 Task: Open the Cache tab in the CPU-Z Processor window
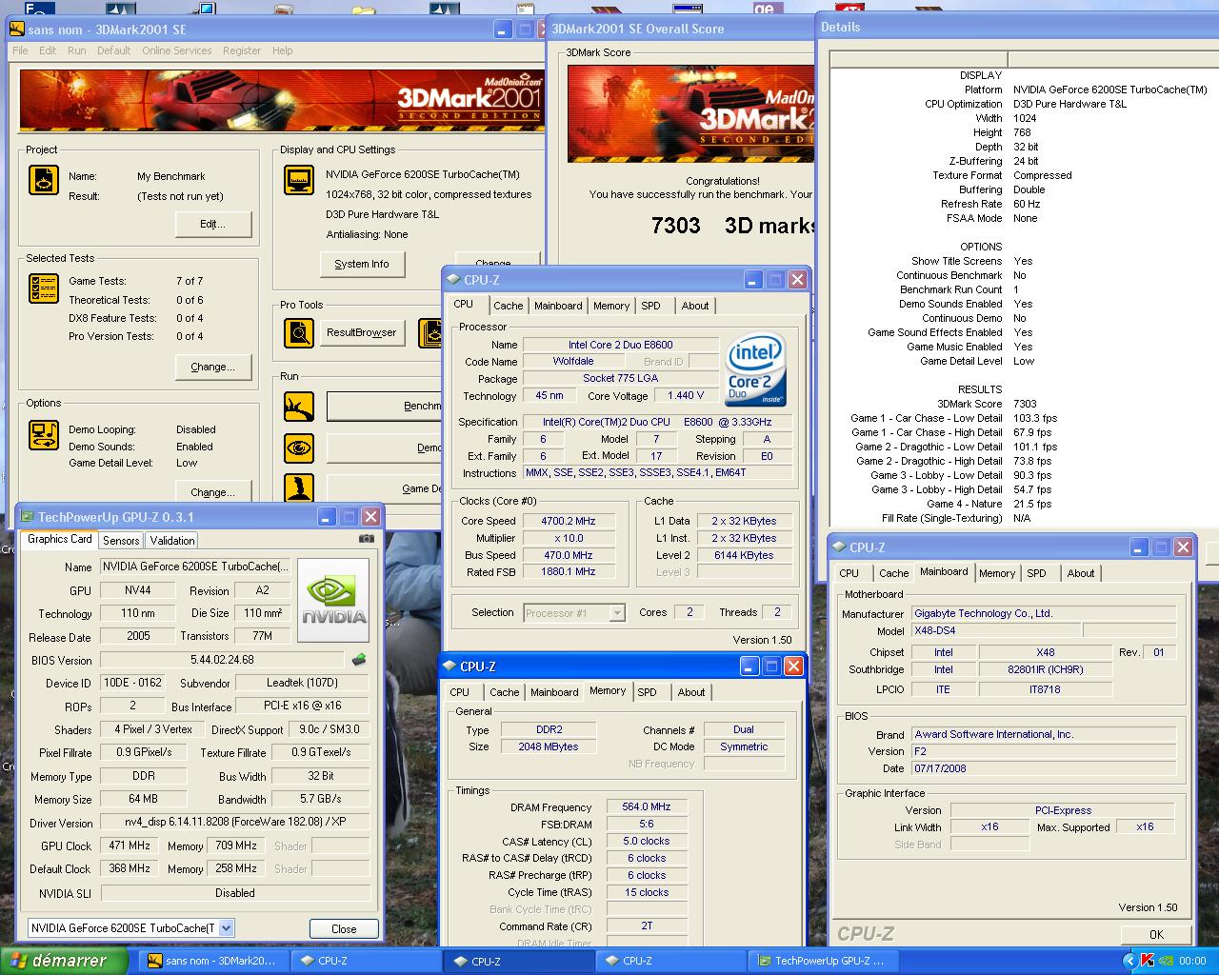click(x=508, y=306)
